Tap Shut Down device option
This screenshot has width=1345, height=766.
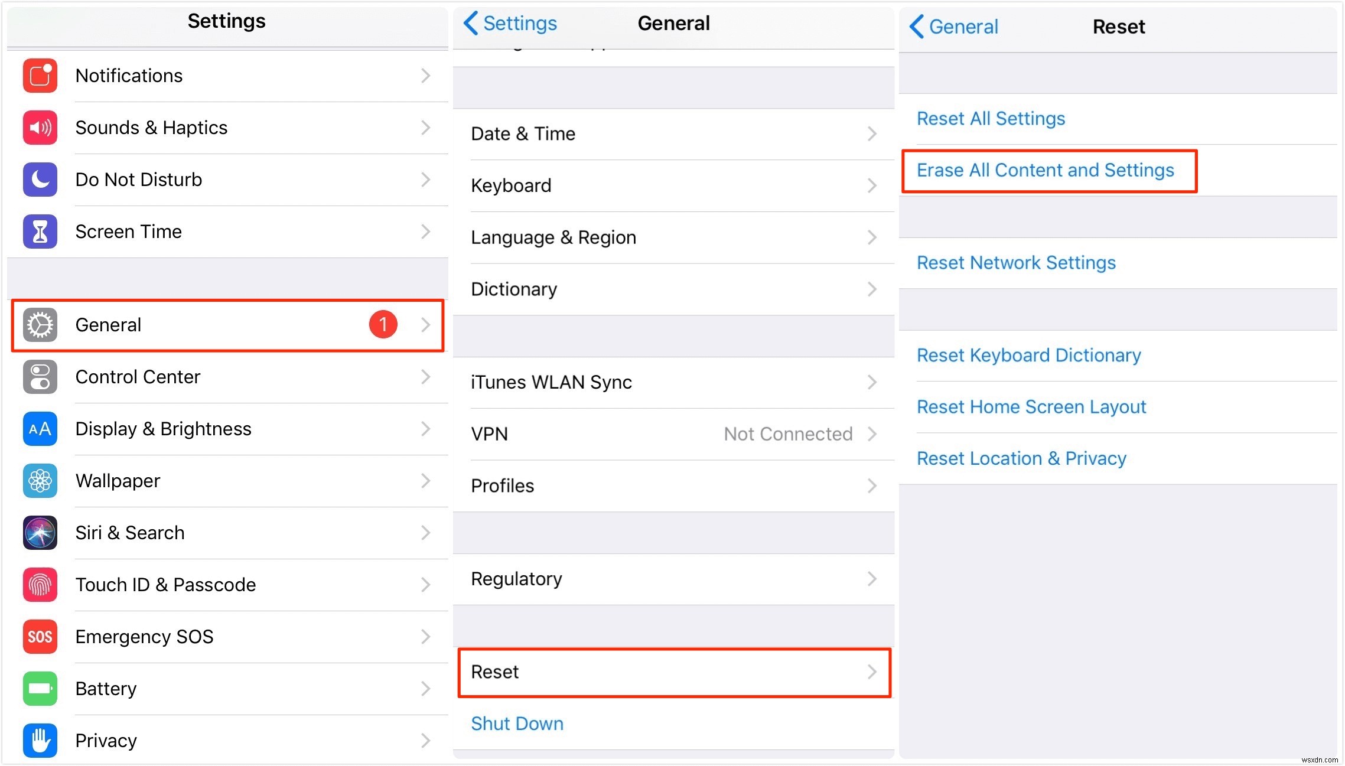(518, 723)
